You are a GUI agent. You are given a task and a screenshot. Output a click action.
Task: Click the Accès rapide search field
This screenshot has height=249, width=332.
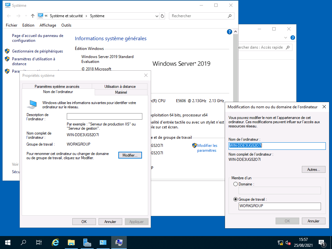(x=265, y=47)
